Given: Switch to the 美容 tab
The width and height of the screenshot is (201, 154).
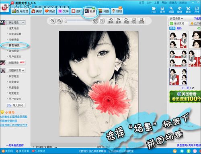Looking at the screenshot, I should [x=37, y=11].
